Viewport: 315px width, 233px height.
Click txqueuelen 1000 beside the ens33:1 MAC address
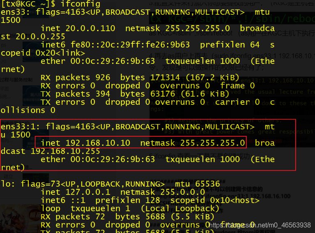[x=202, y=159]
